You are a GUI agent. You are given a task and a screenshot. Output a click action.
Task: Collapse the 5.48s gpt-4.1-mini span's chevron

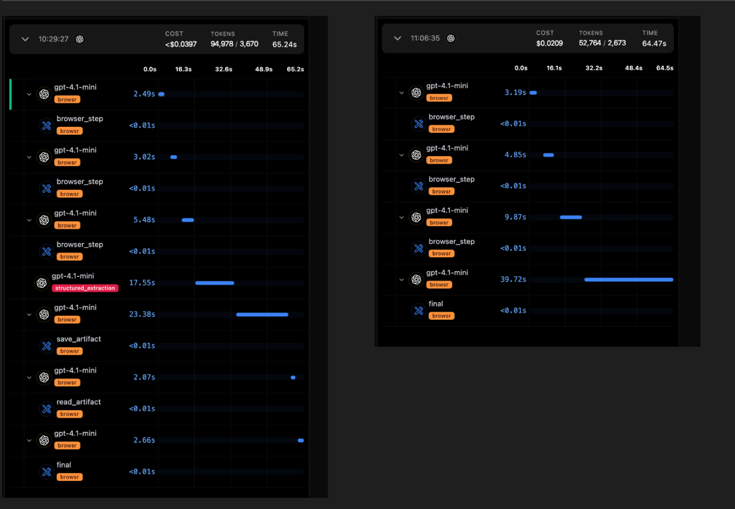tap(29, 220)
